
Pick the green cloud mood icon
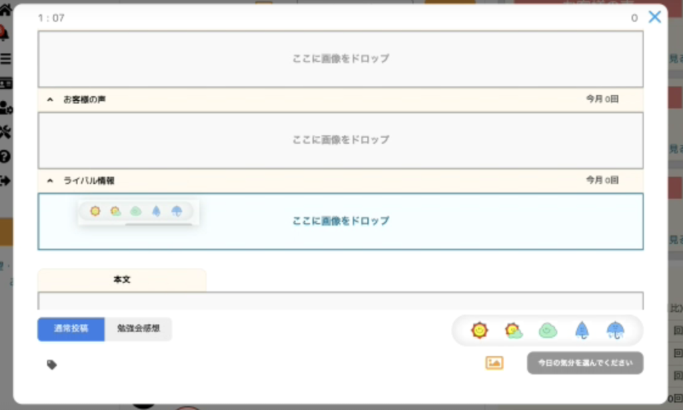[x=548, y=330]
